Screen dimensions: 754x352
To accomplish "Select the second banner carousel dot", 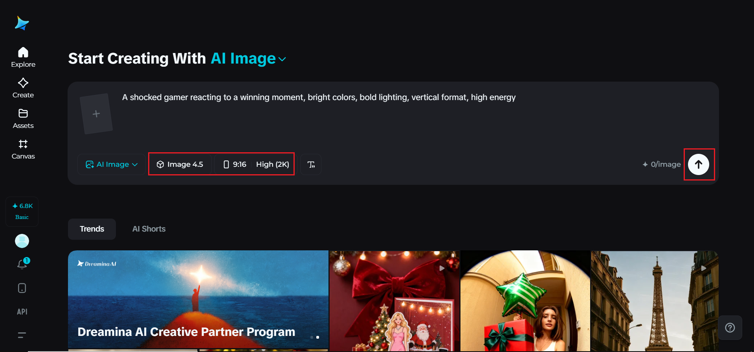I will (x=317, y=337).
